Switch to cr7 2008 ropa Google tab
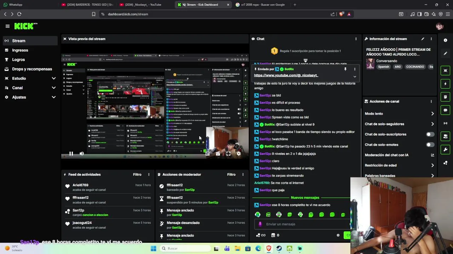453x254 pixels. click(261, 5)
